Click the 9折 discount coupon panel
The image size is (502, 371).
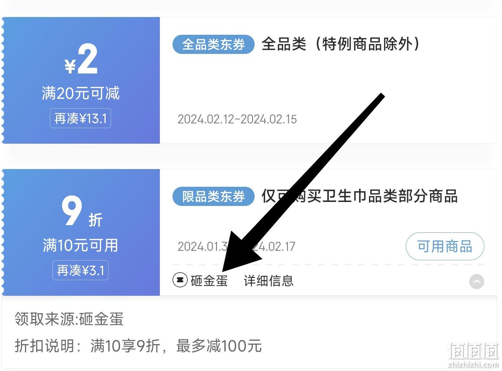pos(81,232)
